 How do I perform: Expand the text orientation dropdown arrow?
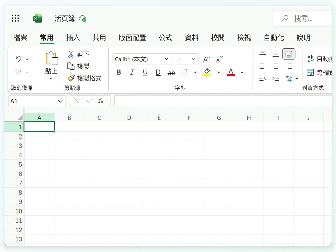(297, 78)
